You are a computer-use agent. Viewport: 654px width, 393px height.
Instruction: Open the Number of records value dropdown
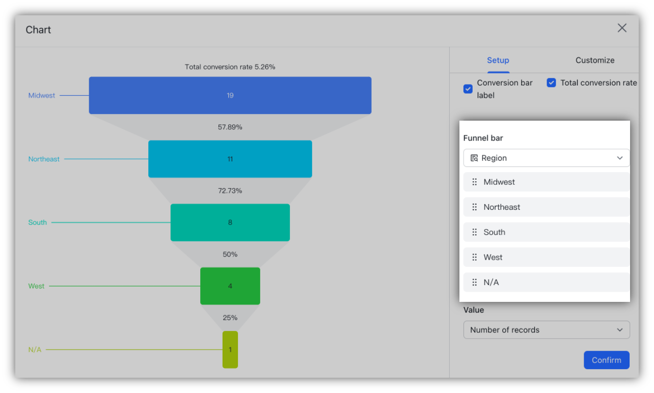546,329
